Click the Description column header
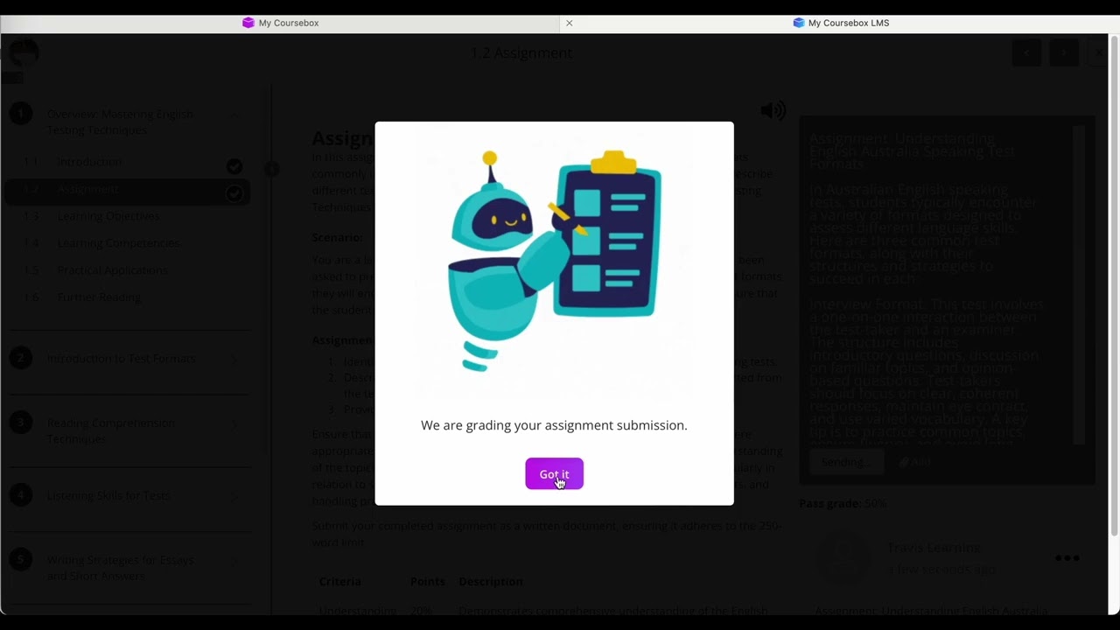Viewport: 1120px width, 630px height. [x=490, y=581]
